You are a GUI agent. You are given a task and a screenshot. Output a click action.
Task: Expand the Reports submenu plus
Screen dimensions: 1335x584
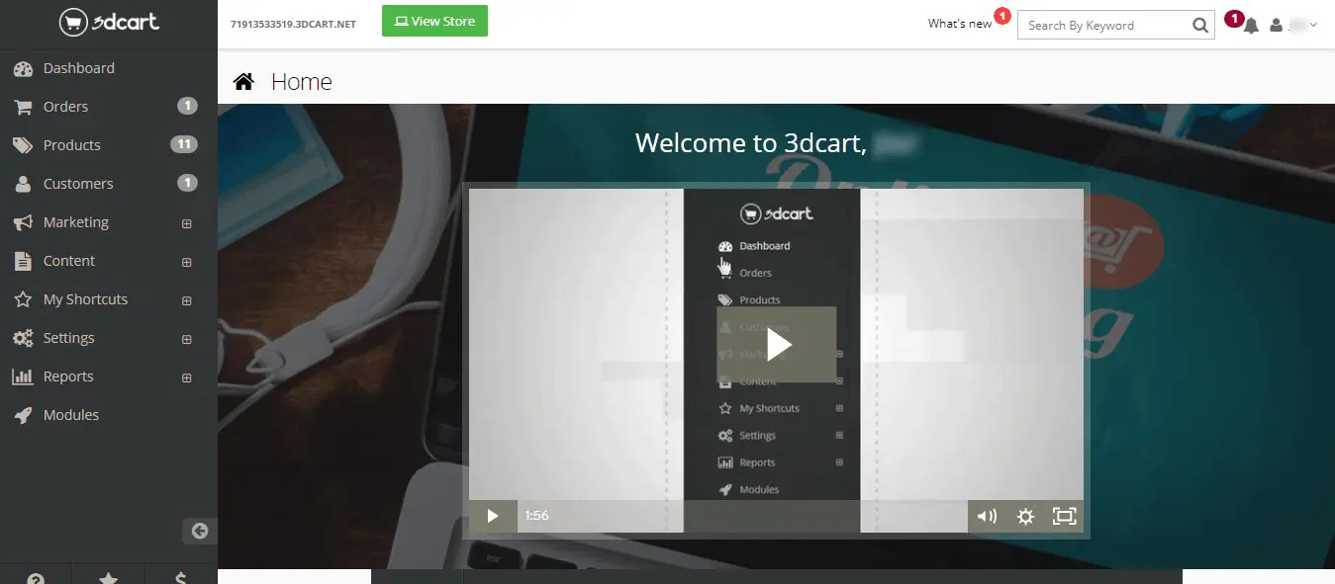point(186,377)
